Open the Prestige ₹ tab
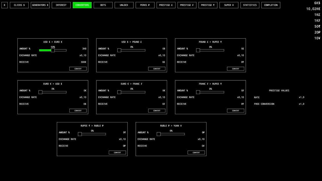 pyautogui.click(x=208, y=5)
